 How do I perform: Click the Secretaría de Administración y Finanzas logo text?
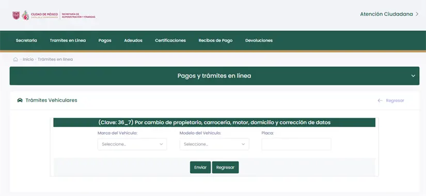pos(79,15)
